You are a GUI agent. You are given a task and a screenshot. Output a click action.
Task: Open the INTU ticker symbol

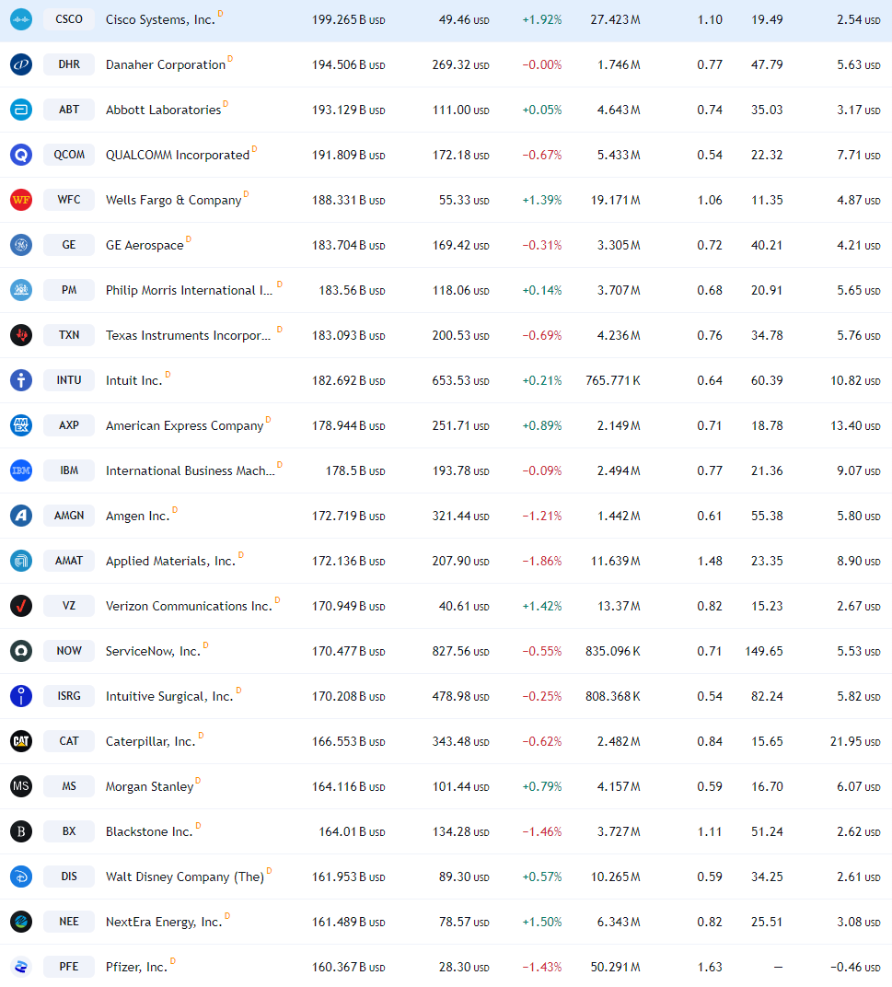69,380
